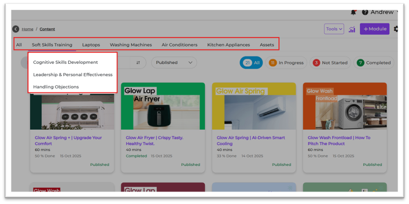The width and height of the screenshot is (409, 204).
Task: Switch to the Washing Machines tab
Action: [131, 45]
